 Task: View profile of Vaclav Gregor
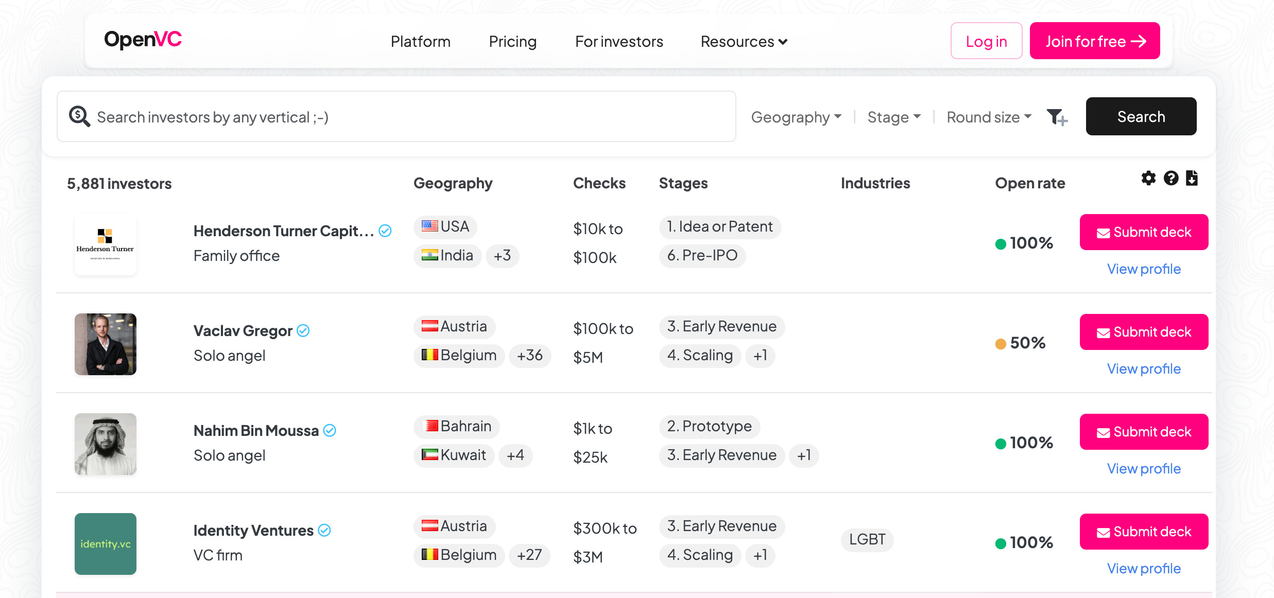coord(1144,368)
